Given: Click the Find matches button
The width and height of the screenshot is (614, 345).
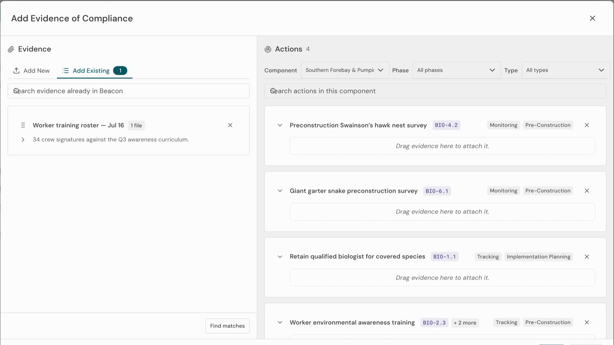Looking at the screenshot, I should coord(227,326).
